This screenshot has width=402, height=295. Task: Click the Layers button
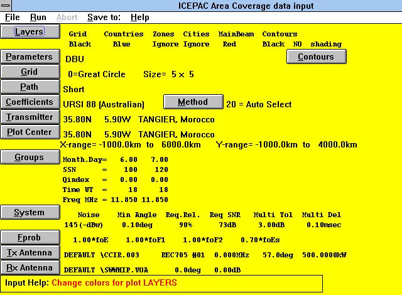point(30,31)
